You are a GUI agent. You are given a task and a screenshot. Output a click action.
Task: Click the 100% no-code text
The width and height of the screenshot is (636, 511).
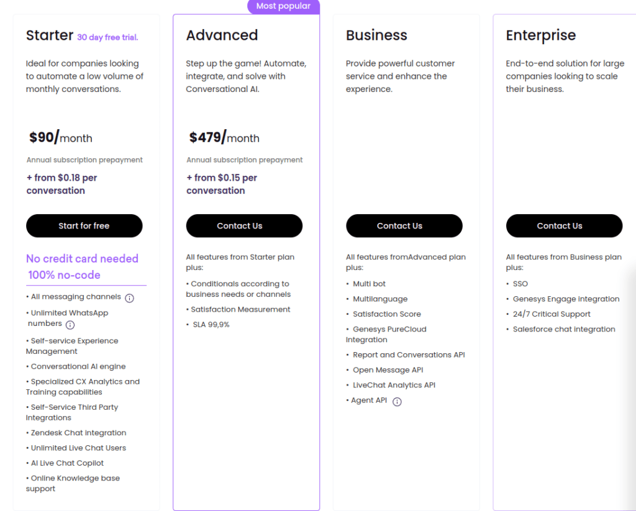(64, 275)
